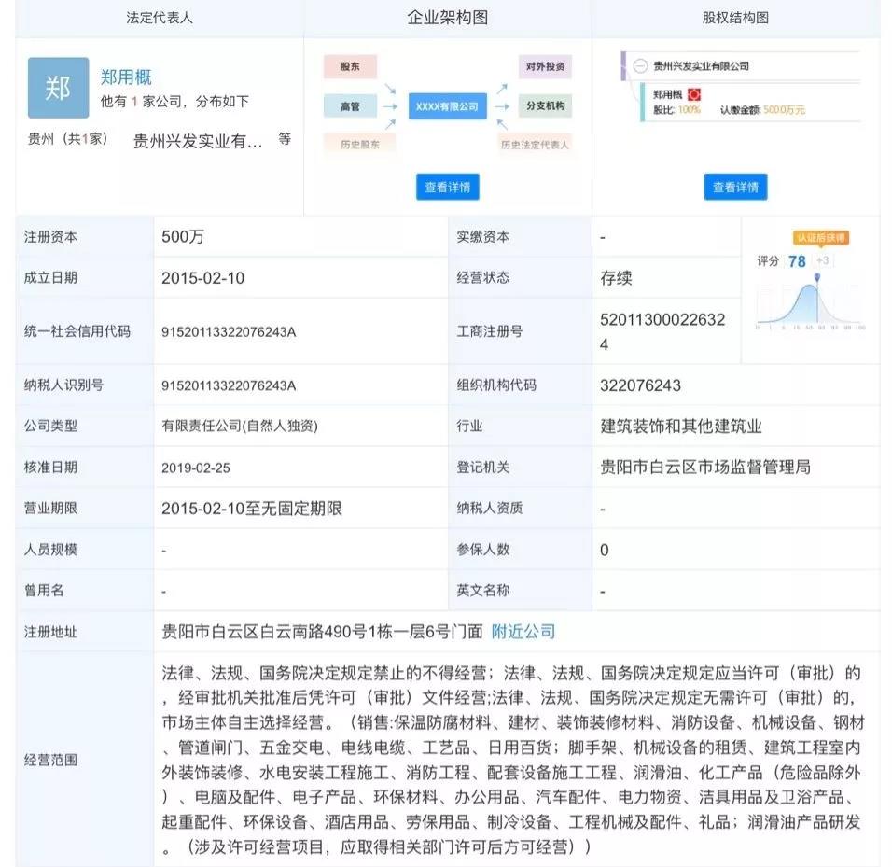Click the 登记机关 value 贵阳市白云区市场监督管理局
This screenshot has height=867, width=892.
[705, 467]
